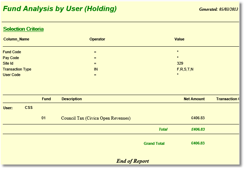Screen dimensions: 244x169
Task: Click the Description column header
Action: (72, 99)
